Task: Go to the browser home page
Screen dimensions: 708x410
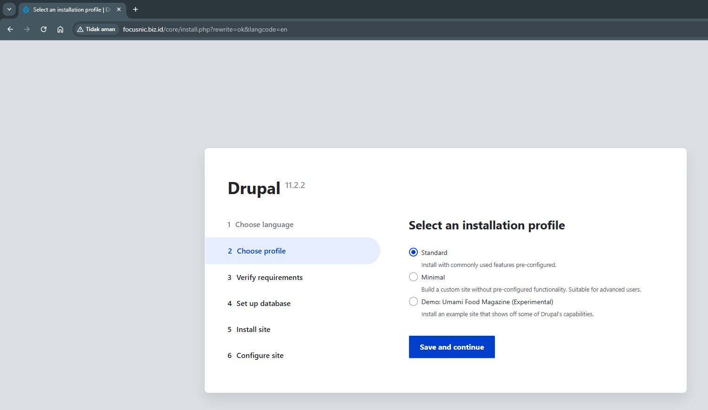Action: (x=60, y=29)
